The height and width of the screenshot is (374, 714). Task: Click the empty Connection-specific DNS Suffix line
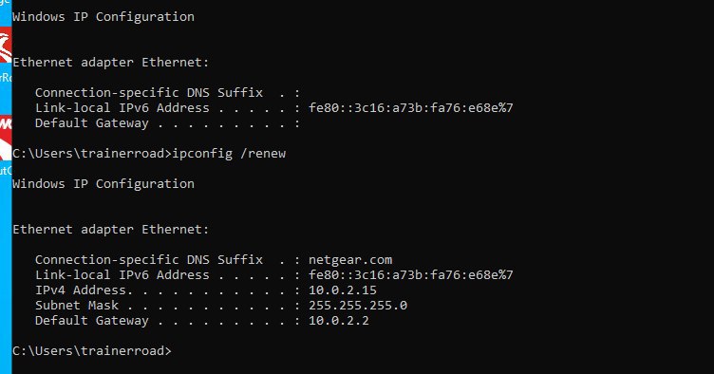[167, 93]
